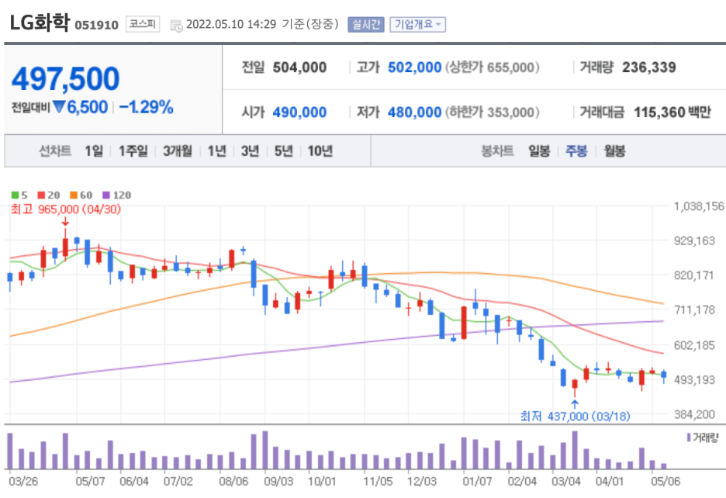Select the 3개월 line chart tab
Viewport: 726px width, 498px height.
click(x=178, y=150)
